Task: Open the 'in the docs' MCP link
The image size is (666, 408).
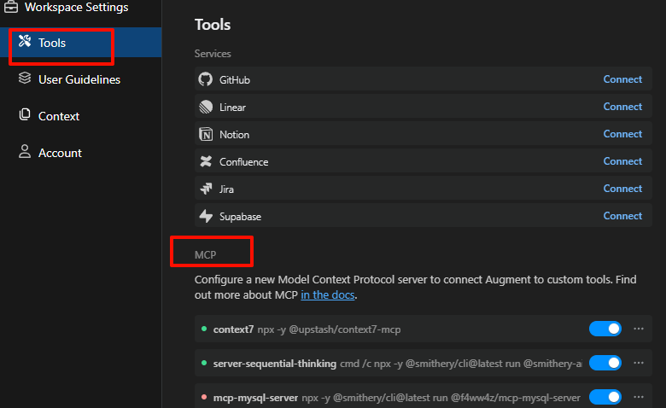Action: pos(328,295)
